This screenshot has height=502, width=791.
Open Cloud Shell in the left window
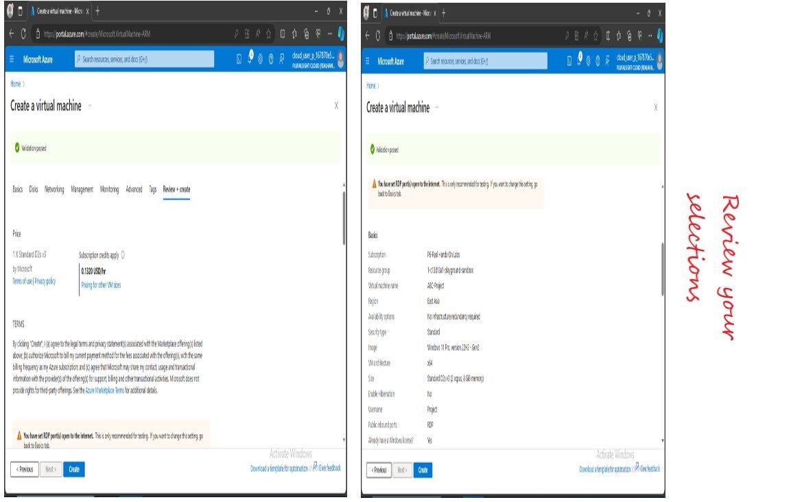click(239, 60)
